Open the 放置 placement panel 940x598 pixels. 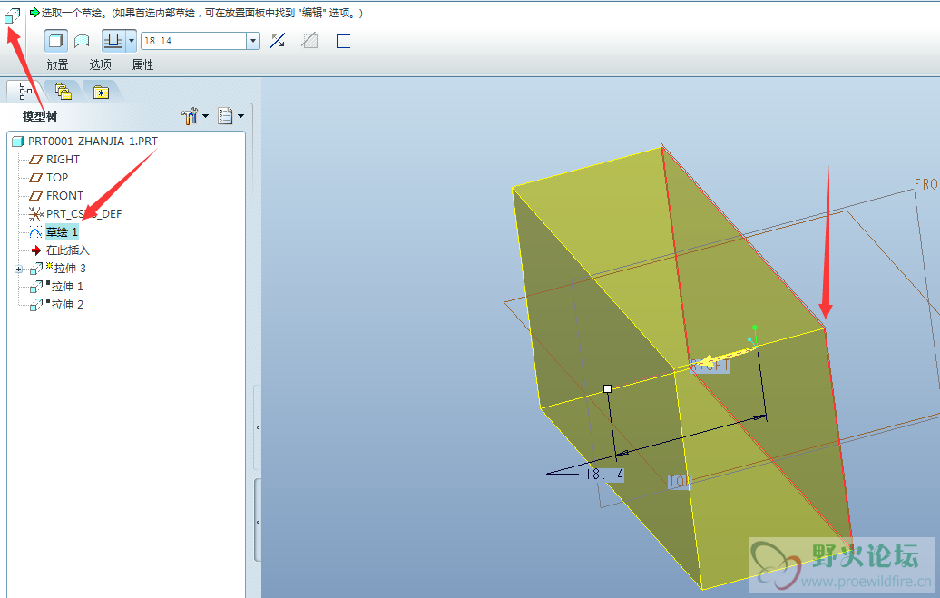click(x=57, y=64)
